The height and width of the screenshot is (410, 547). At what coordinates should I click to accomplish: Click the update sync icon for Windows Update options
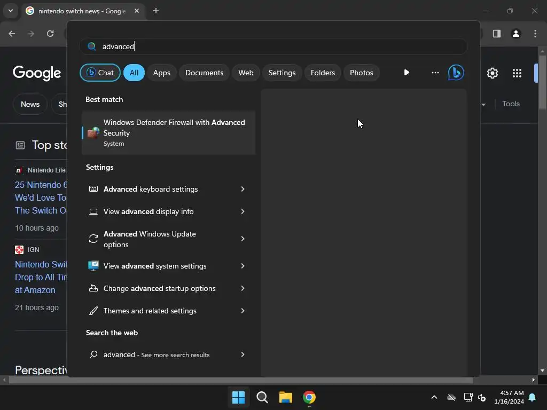(93, 239)
